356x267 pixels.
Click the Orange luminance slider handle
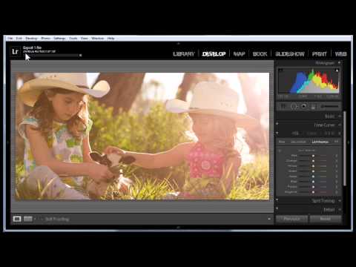(x=313, y=161)
